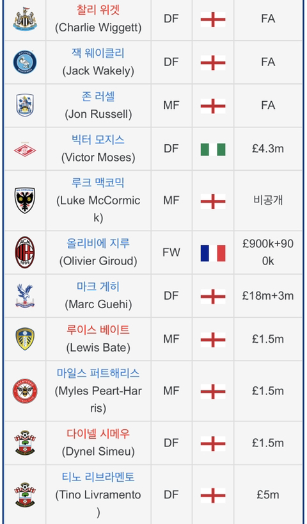Click the Newcastle United club crest
Screen dimensions: 307x524
pyautogui.click(x=25, y=19)
